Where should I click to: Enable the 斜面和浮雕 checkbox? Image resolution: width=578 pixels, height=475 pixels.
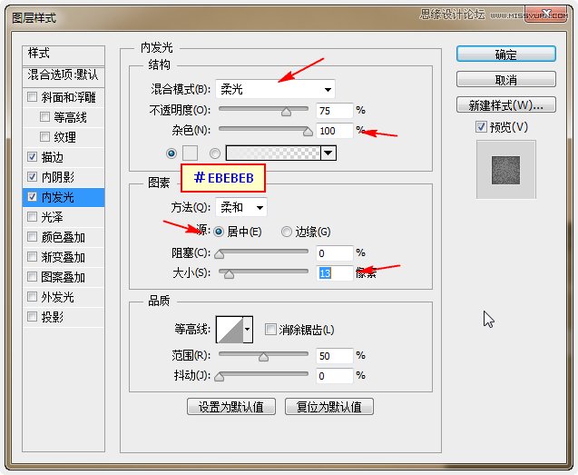click(33, 97)
